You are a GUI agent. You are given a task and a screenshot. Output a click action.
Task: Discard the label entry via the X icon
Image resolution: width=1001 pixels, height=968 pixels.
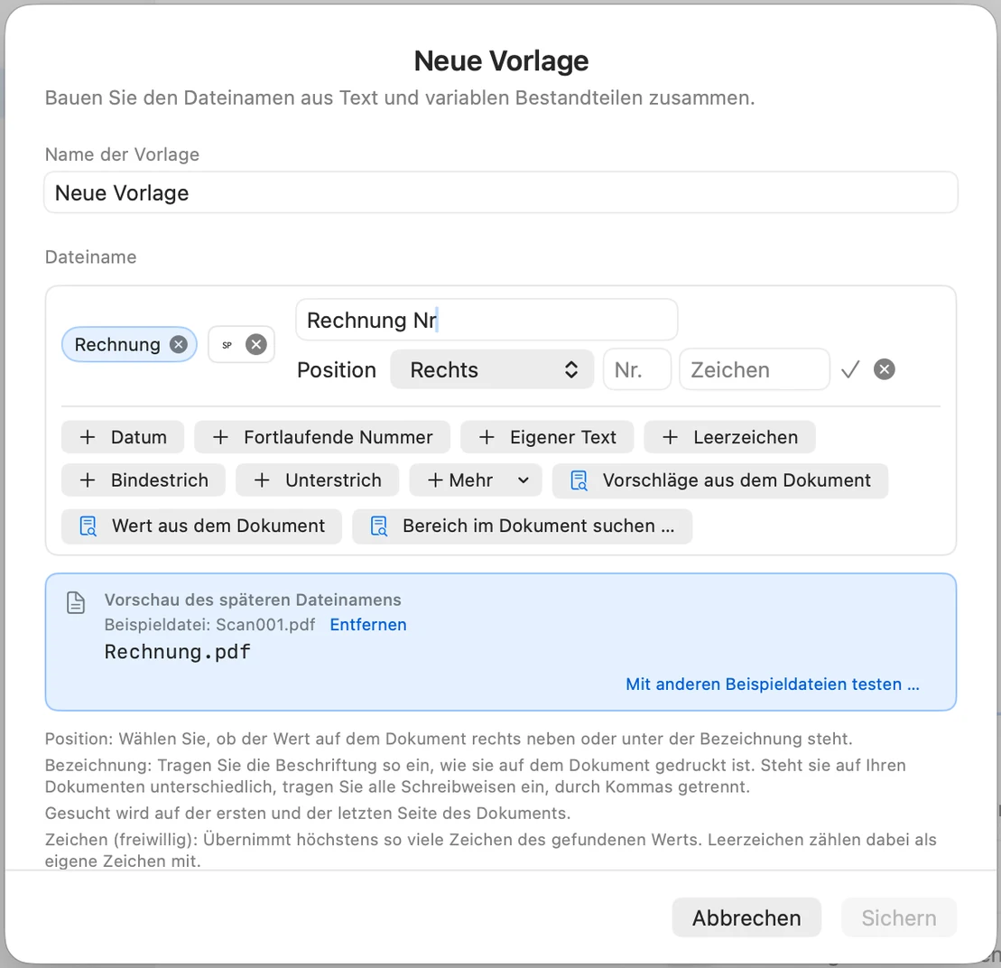tap(885, 369)
